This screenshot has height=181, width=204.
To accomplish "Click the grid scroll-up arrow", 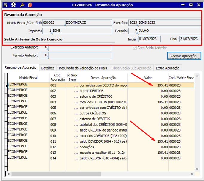I will (x=197, y=75).
